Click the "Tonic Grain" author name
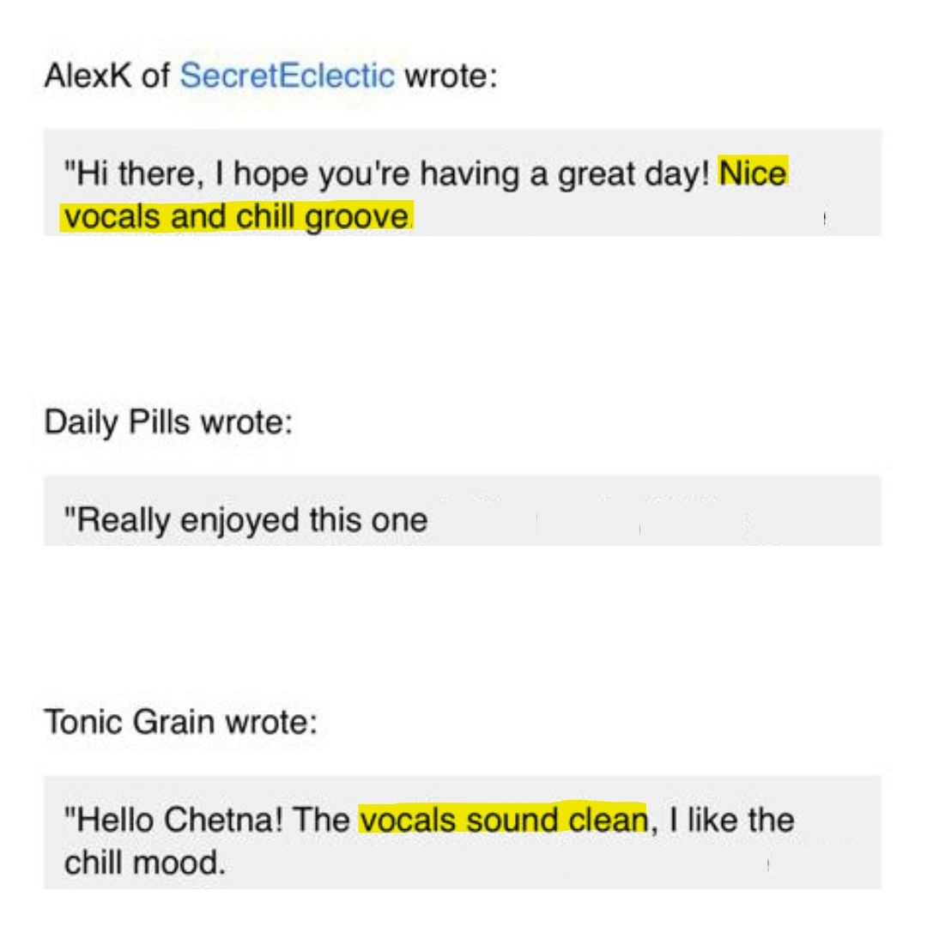 coord(129,722)
